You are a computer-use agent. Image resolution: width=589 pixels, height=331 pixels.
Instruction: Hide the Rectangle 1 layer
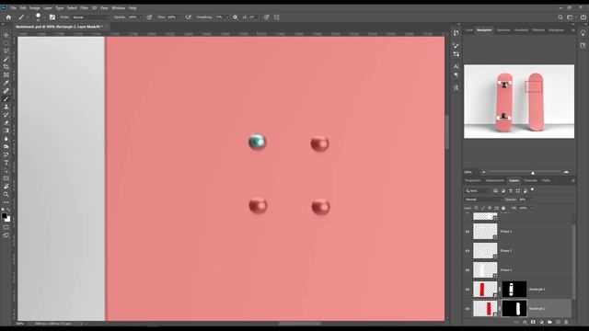pos(468,290)
